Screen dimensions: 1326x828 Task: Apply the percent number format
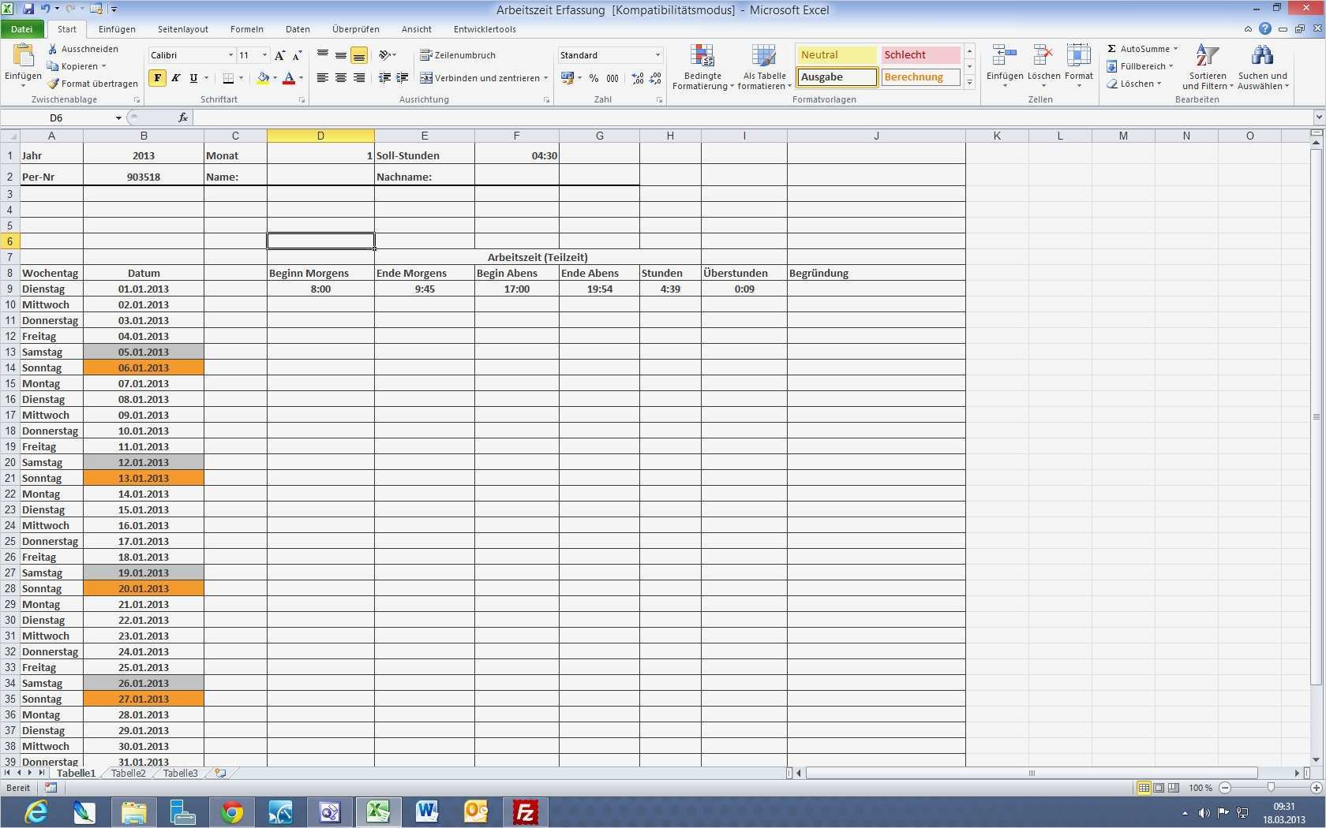coord(594,78)
